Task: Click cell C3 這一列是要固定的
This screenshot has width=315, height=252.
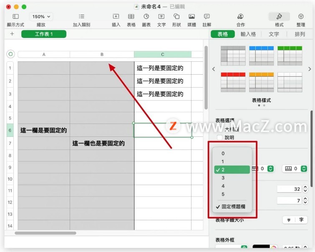Action: pyautogui.click(x=163, y=94)
